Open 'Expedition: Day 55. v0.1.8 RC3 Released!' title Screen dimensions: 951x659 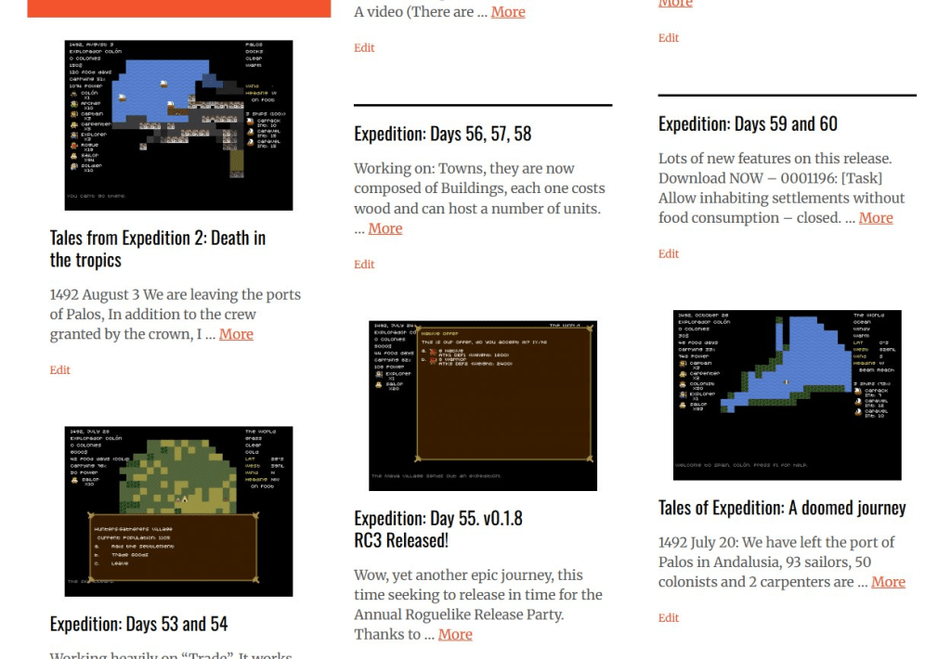click(428, 528)
